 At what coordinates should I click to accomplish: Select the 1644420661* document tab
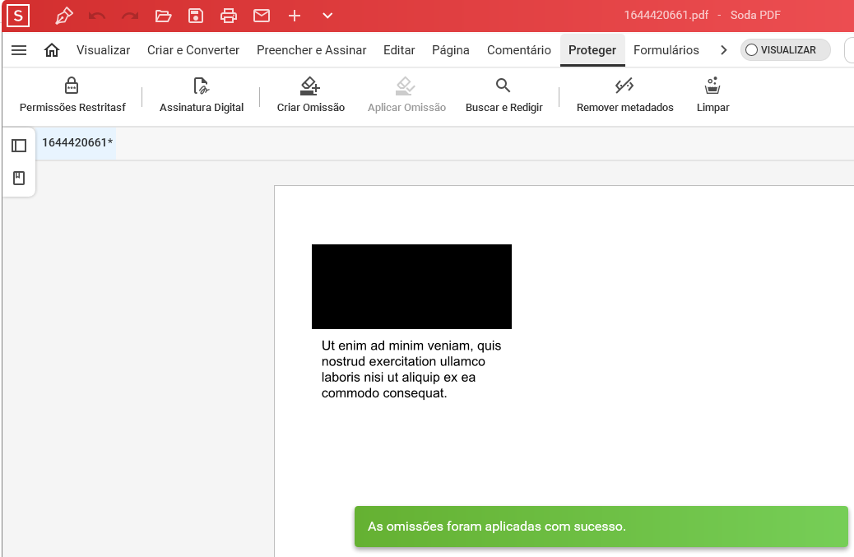click(77, 142)
